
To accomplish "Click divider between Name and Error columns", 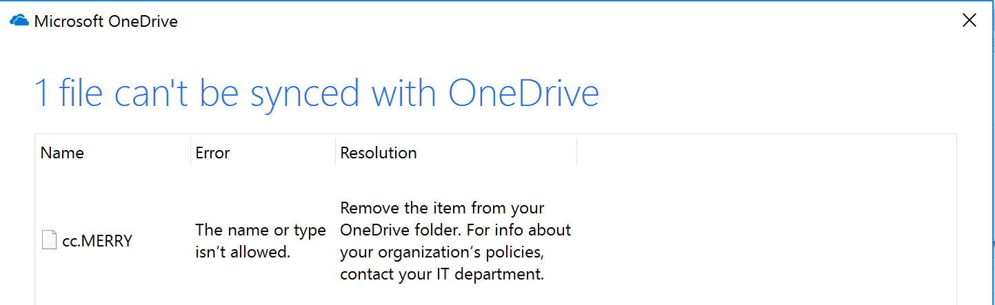I will [190, 152].
